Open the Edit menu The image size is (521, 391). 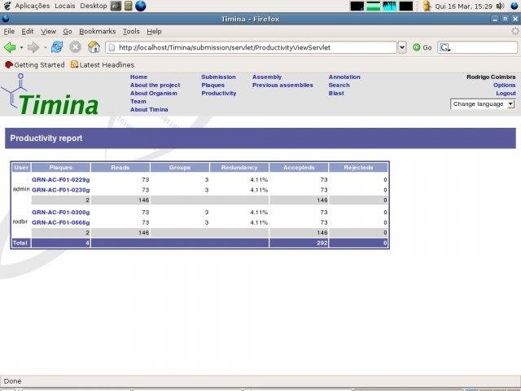coord(28,31)
